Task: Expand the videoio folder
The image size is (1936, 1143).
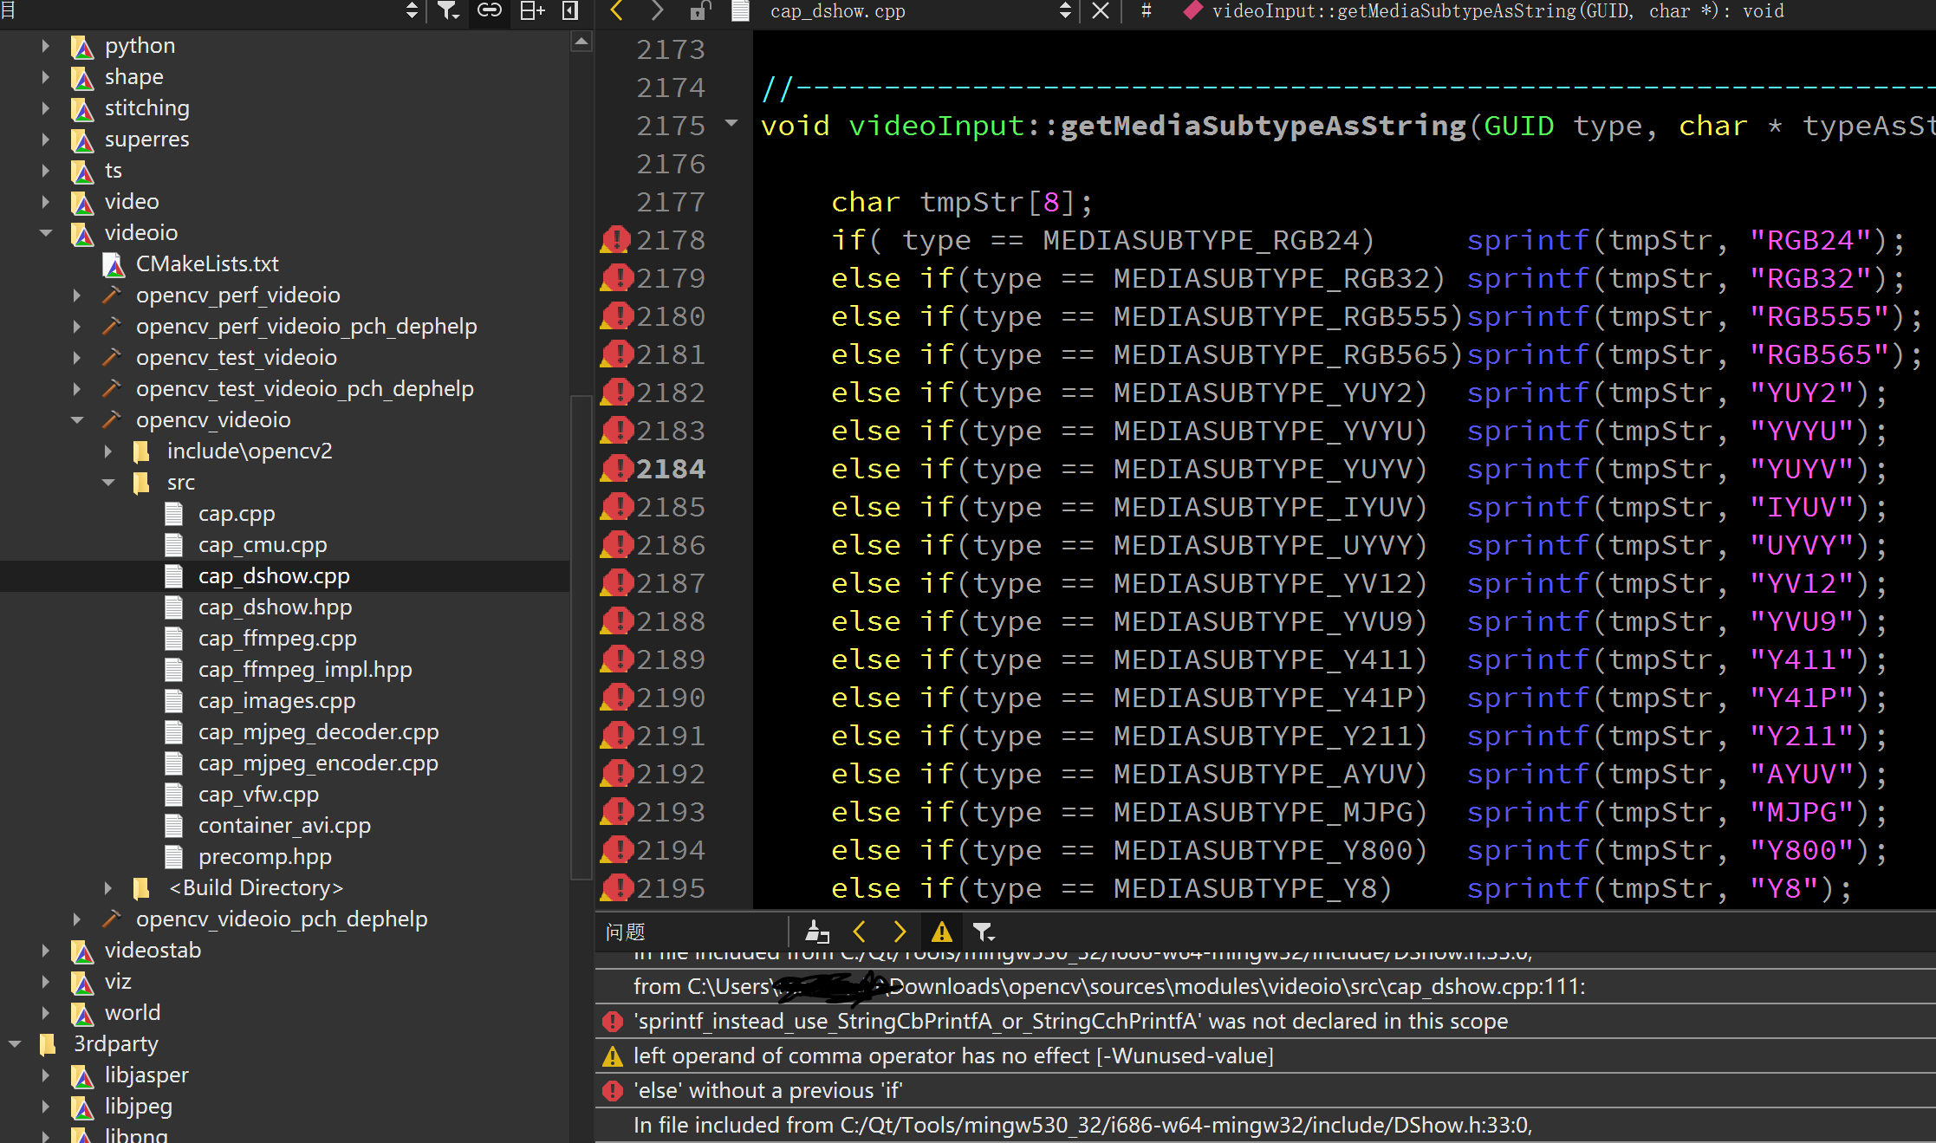Action: [45, 232]
